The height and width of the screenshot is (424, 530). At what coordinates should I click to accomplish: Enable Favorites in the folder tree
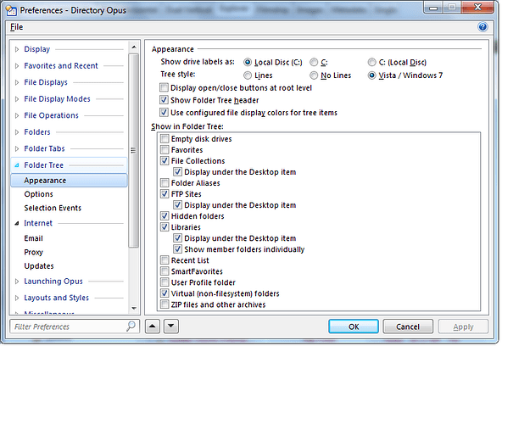pos(165,150)
